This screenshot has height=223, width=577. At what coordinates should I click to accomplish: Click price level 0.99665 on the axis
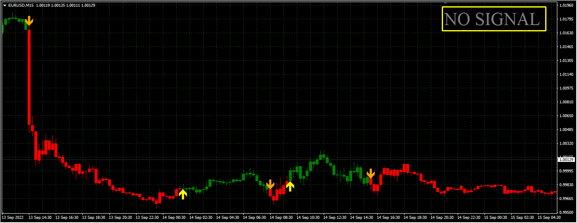point(566,199)
